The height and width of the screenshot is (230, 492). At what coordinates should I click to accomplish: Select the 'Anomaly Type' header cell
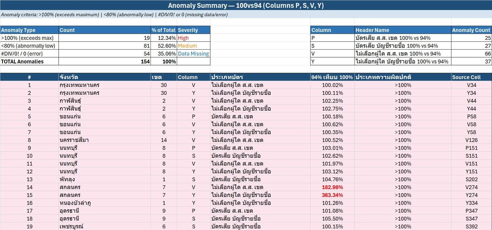[x=30, y=30]
